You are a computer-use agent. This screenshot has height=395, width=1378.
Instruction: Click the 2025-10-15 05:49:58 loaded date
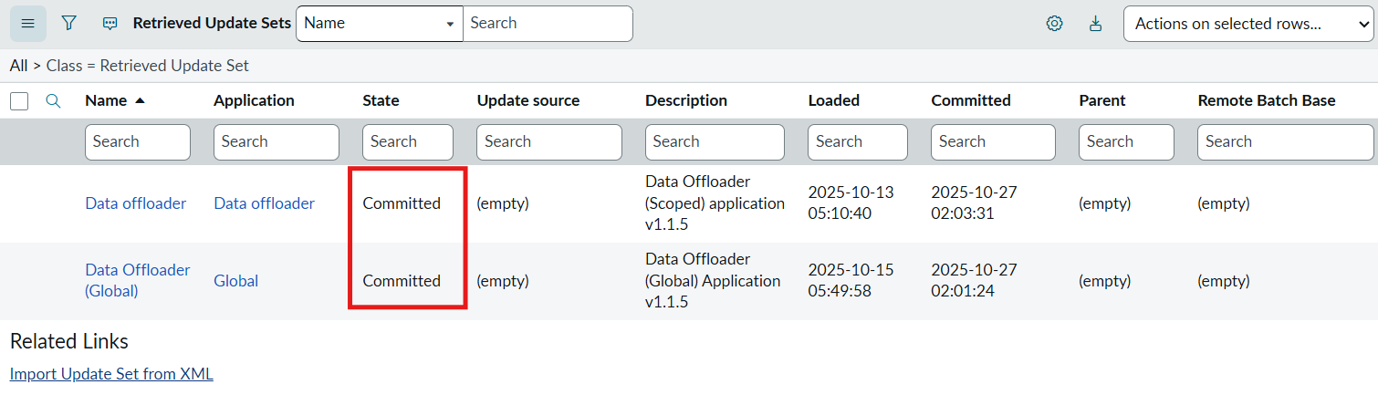click(x=851, y=281)
